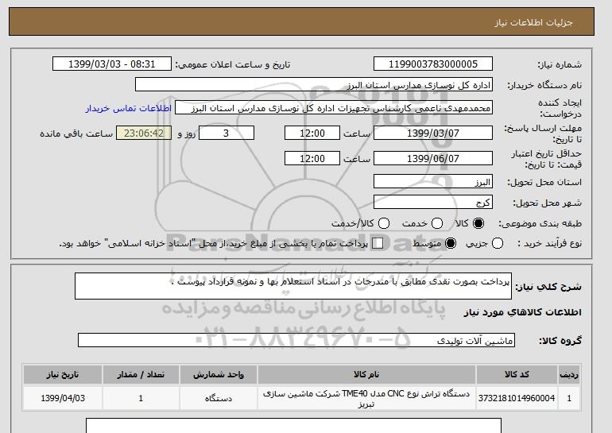Image resolution: width=612 pixels, height=433 pixels.
Task: Click the request creator name field
Action: click(334, 108)
